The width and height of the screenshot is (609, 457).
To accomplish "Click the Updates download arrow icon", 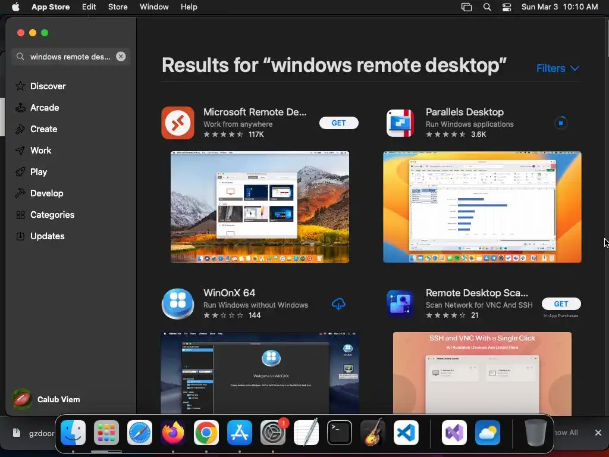I will pos(20,236).
